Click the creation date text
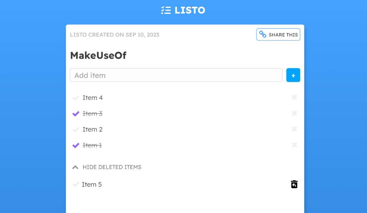This screenshot has height=213, width=367. pos(114,34)
